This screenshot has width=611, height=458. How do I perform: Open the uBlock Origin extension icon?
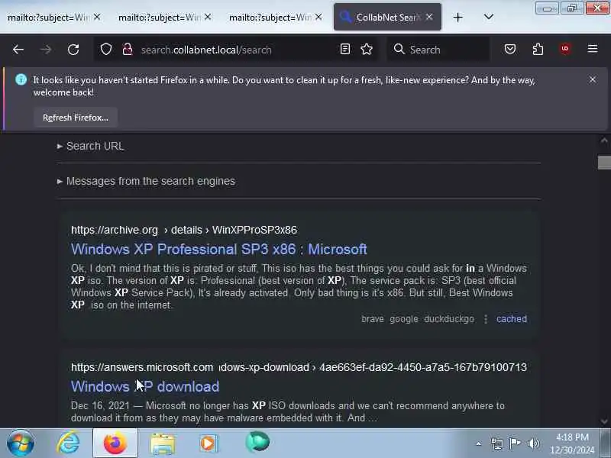click(565, 49)
